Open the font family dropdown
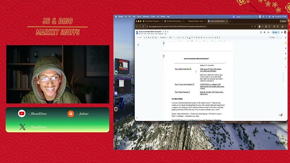290x163 pixels. coord(172,37)
